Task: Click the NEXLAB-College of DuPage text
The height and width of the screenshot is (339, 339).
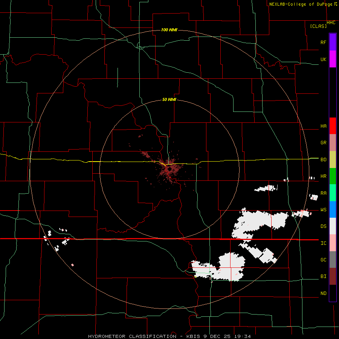Action: [301, 4]
